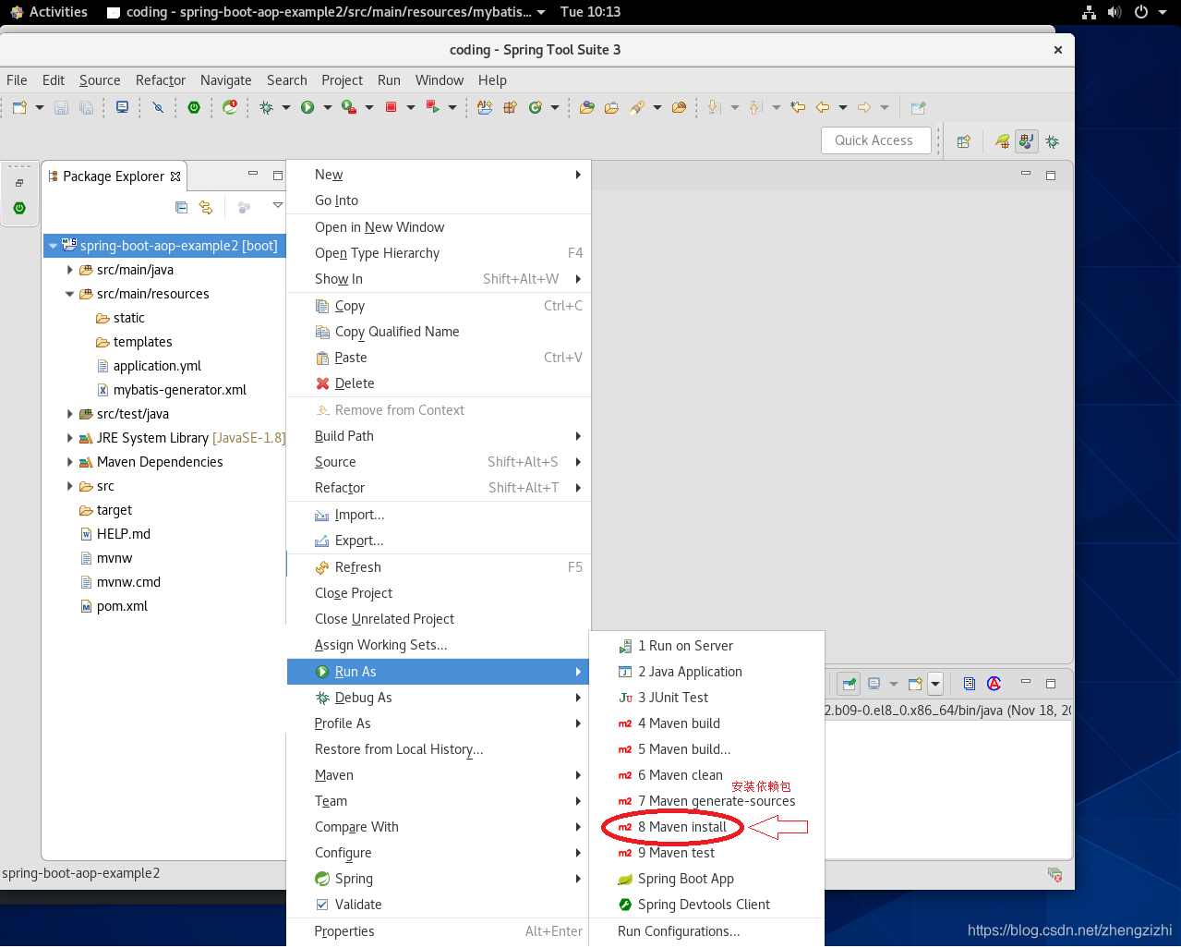Open the Package Explorer view menu triangle
Image resolution: width=1181 pixels, height=948 pixels.
[277, 205]
